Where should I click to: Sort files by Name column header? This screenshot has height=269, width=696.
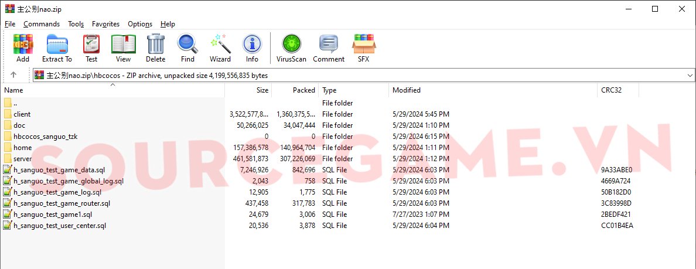(13, 90)
